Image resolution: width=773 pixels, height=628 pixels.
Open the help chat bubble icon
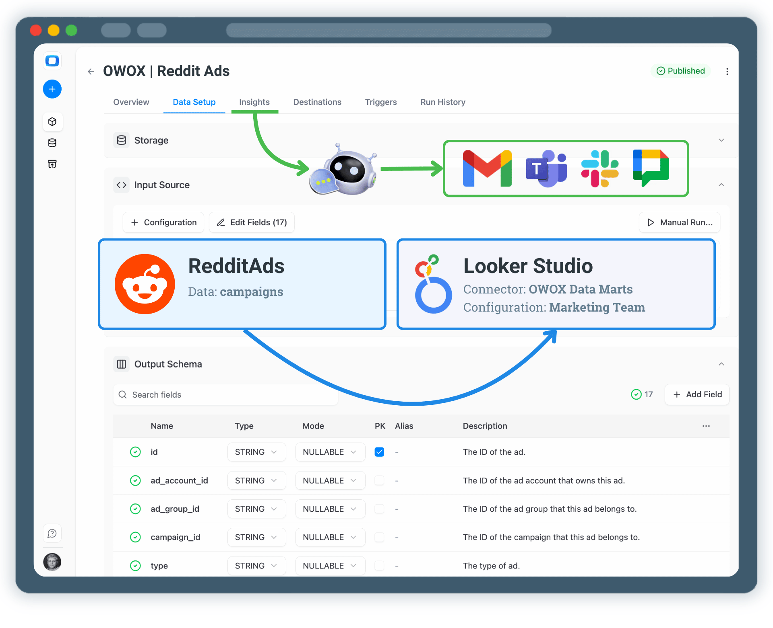(x=52, y=533)
